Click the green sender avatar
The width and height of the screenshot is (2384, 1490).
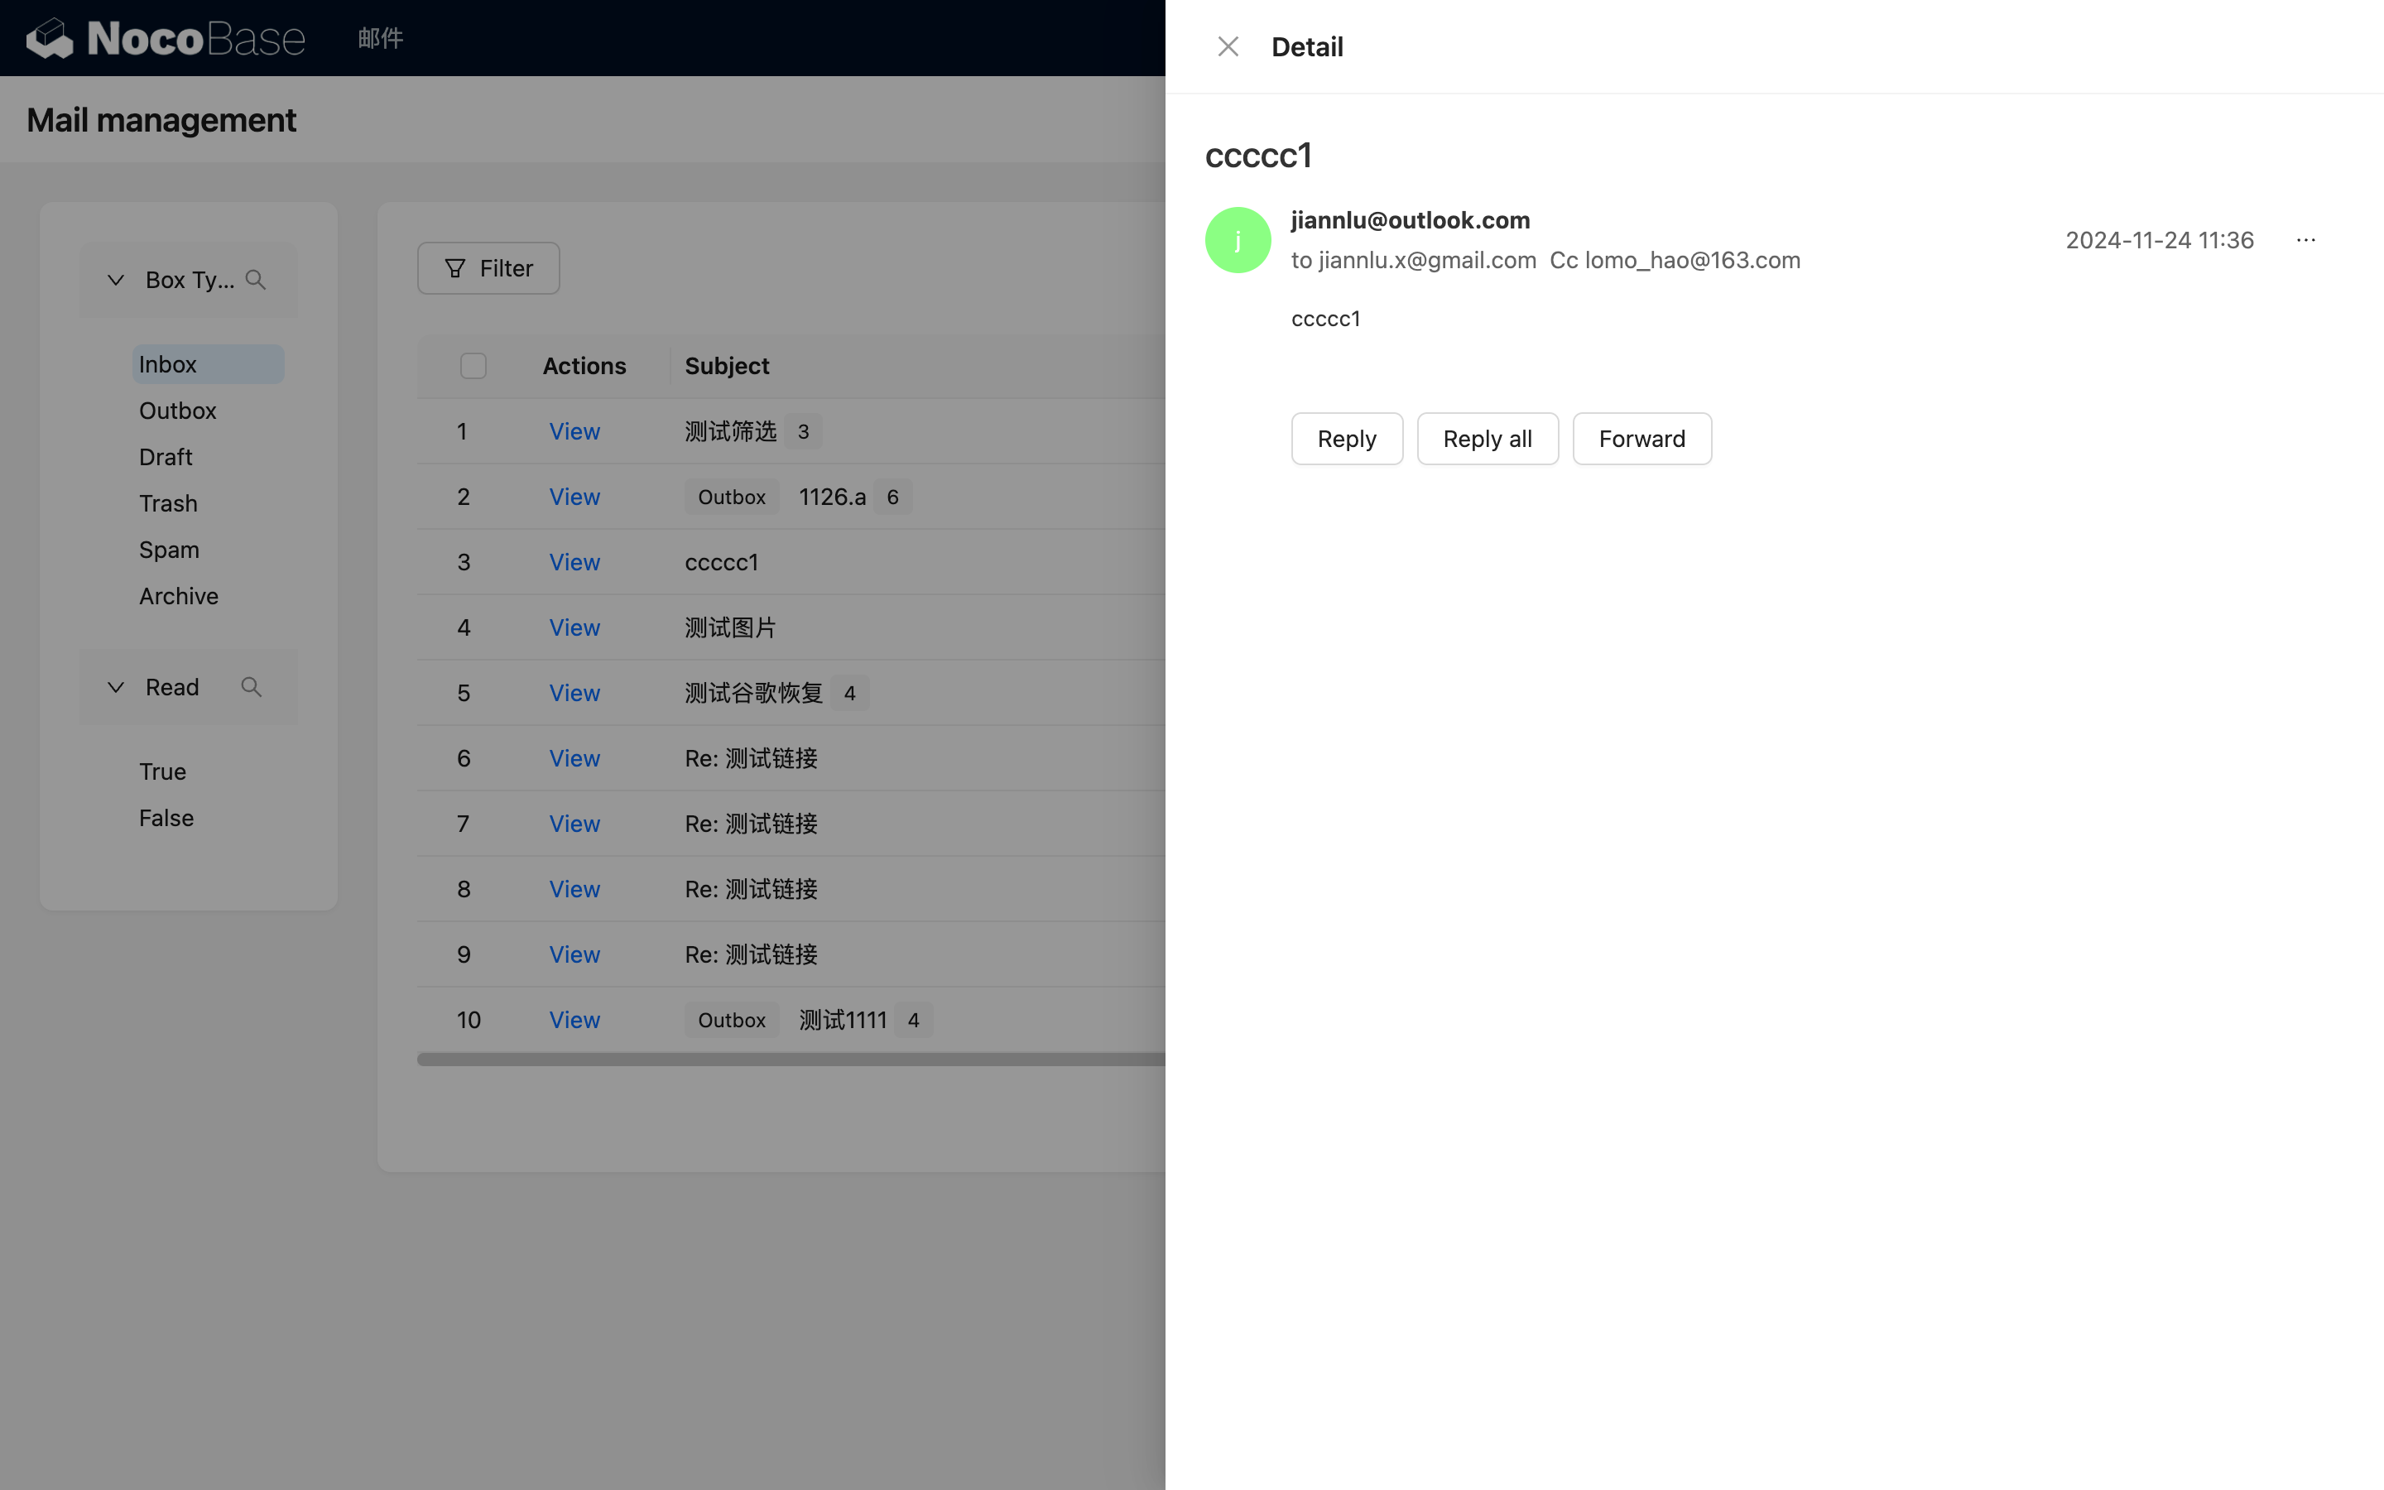click(x=1238, y=240)
